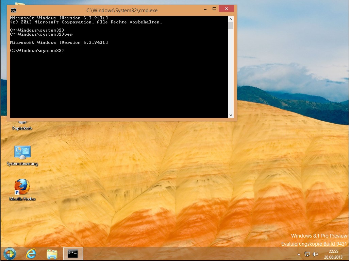Select the Systemsteuerung desktop icon
Screen dimensions: 349x261
[22, 156]
